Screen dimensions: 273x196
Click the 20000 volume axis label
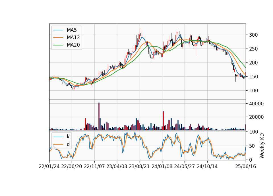[x=256, y=117]
